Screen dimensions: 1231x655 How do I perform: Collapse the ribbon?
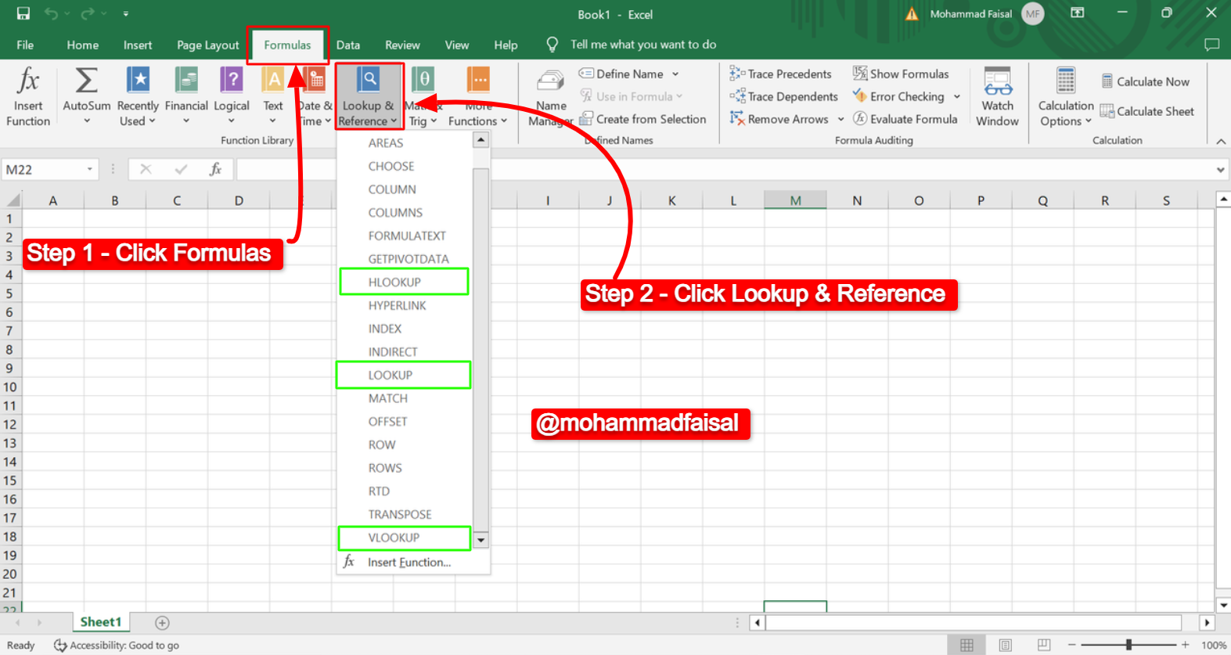(x=1221, y=141)
